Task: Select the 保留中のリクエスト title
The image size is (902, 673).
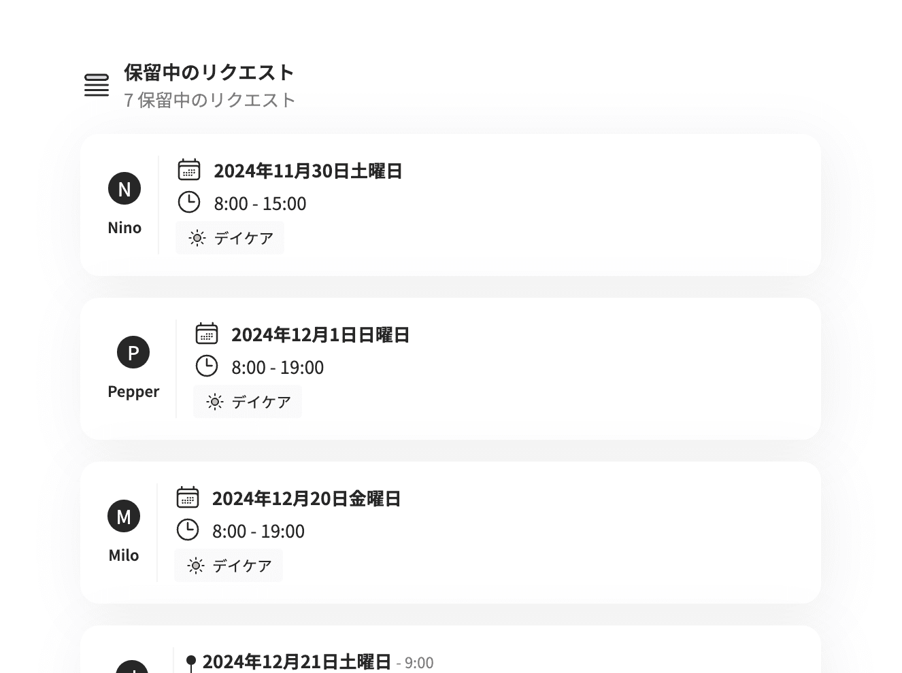Action: 208,72
